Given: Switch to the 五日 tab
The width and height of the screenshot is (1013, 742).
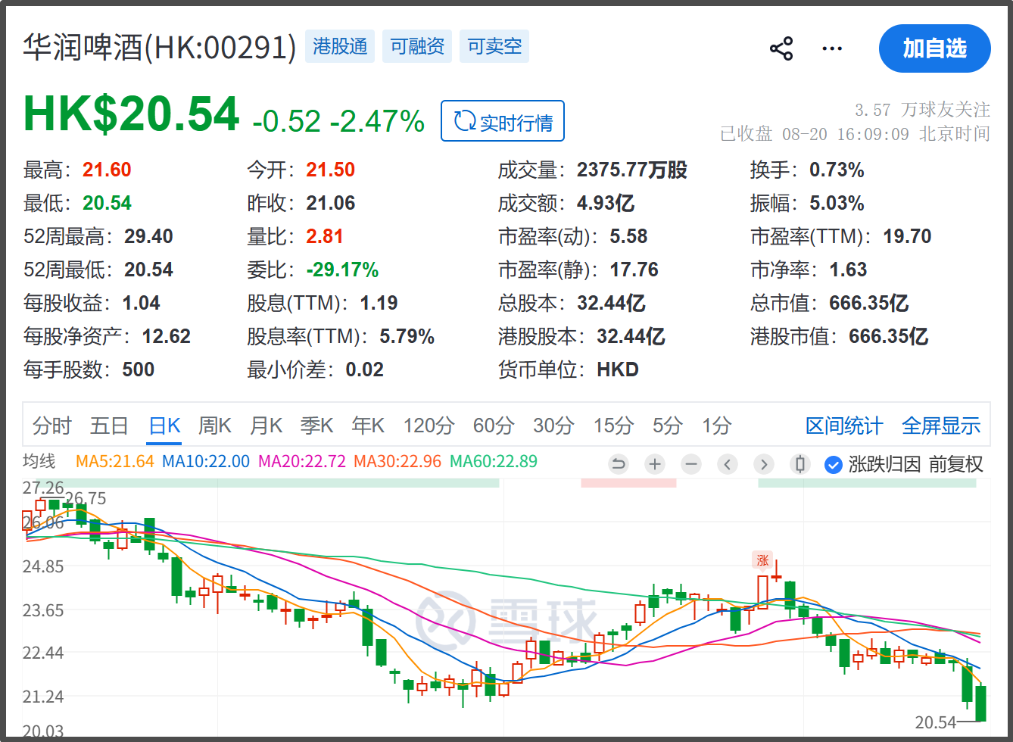Looking at the screenshot, I should coord(109,426).
